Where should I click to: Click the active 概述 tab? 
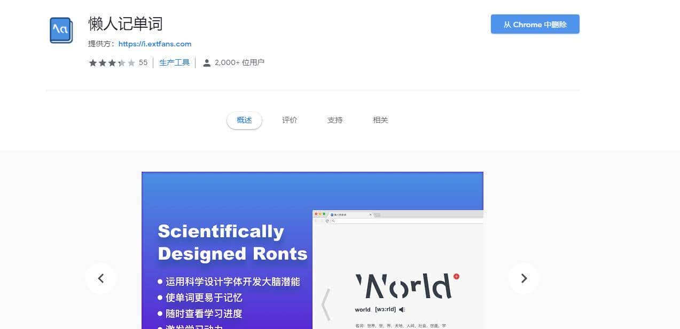coord(244,120)
